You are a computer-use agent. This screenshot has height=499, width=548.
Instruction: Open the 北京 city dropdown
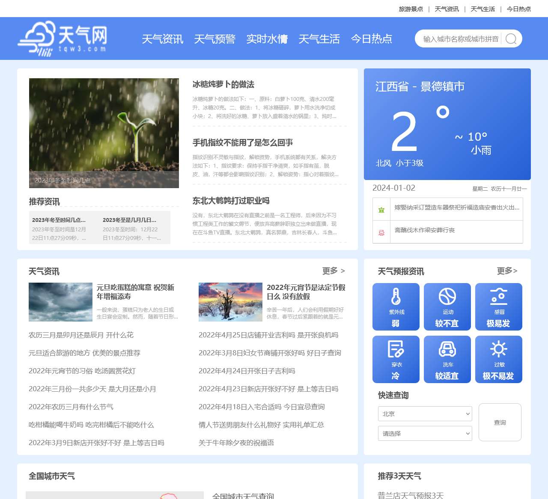click(424, 413)
